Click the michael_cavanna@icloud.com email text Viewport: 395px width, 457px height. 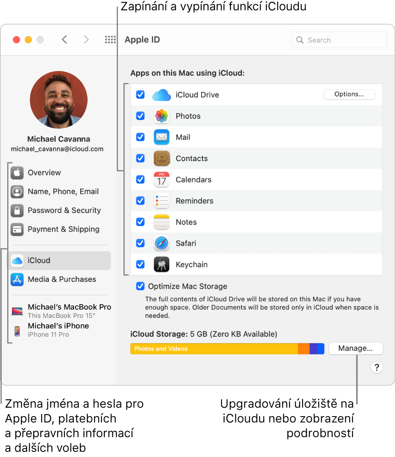tap(57, 149)
